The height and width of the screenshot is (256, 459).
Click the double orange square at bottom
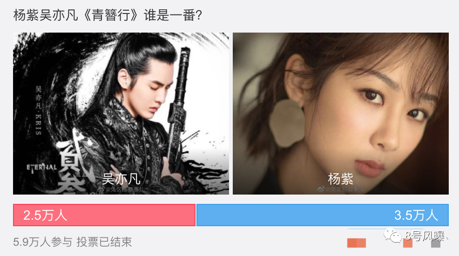click(x=357, y=243)
